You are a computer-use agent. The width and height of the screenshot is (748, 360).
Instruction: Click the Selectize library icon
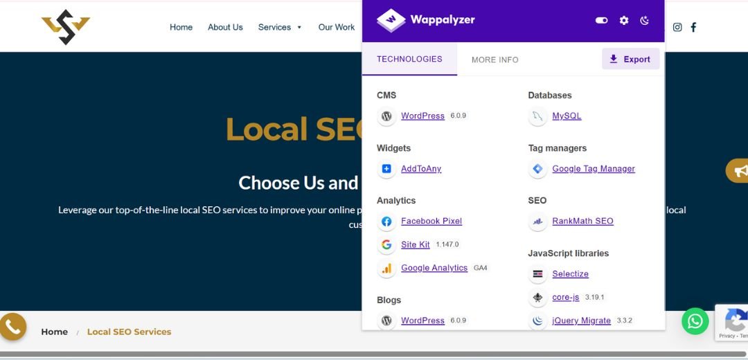pos(538,273)
